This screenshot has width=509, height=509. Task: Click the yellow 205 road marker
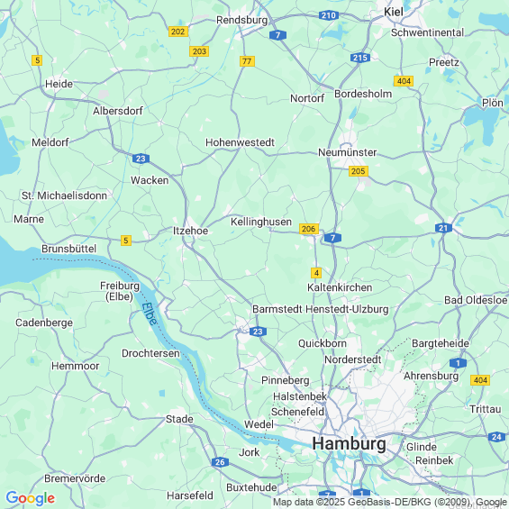[x=359, y=171]
